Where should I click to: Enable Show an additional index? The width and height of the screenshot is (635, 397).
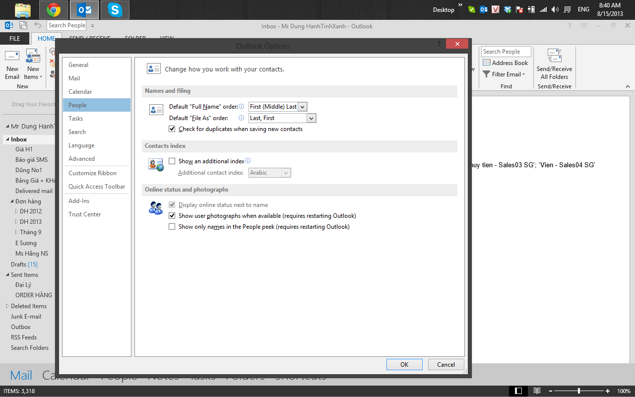[171, 161]
